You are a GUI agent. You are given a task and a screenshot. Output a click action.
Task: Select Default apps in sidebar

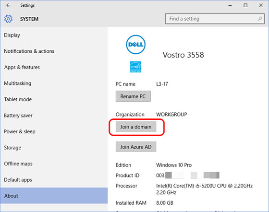click(x=54, y=180)
